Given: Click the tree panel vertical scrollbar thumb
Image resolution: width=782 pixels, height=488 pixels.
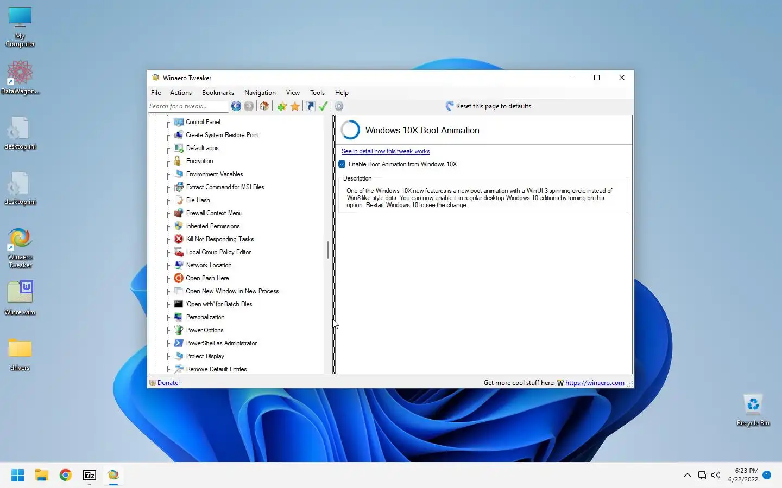Looking at the screenshot, I should 328,250.
